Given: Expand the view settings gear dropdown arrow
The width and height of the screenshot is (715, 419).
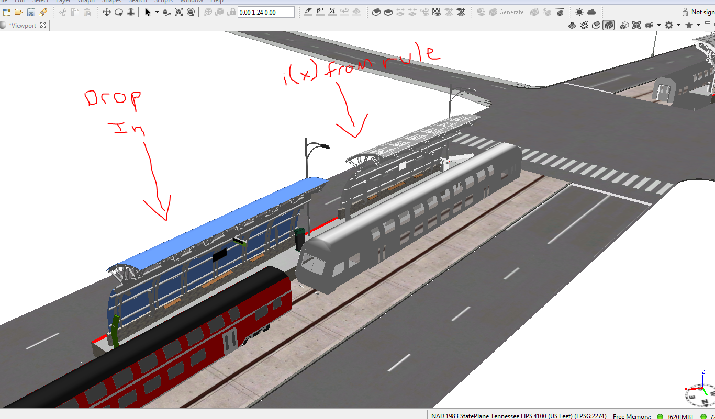Looking at the screenshot, I should pyautogui.click(x=678, y=25).
